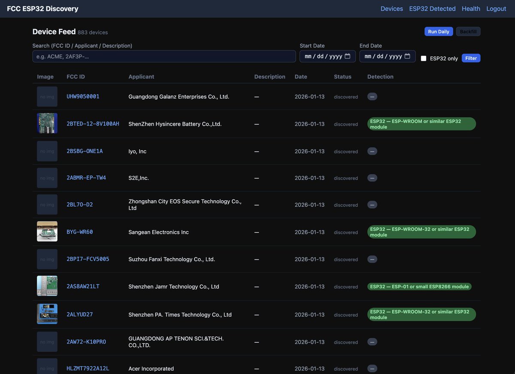Open the 2AS8AW21LT device thumbnail
Image resolution: width=515 pixels, height=374 pixels.
click(47, 286)
